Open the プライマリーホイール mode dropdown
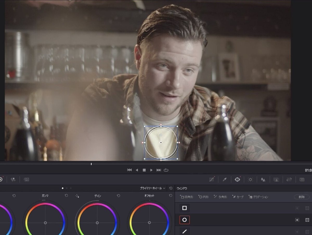Screen dimensions: 312x235 coord(152,188)
